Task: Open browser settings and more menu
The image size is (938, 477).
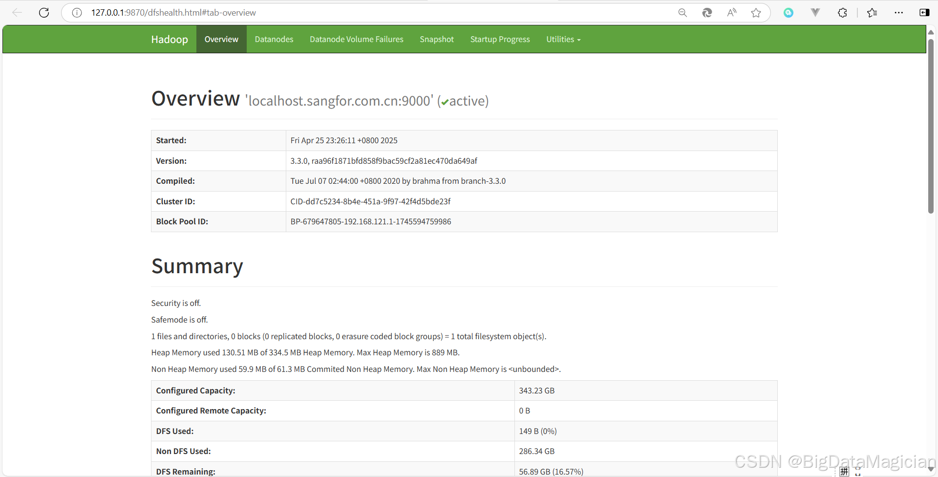Action: pos(898,13)
